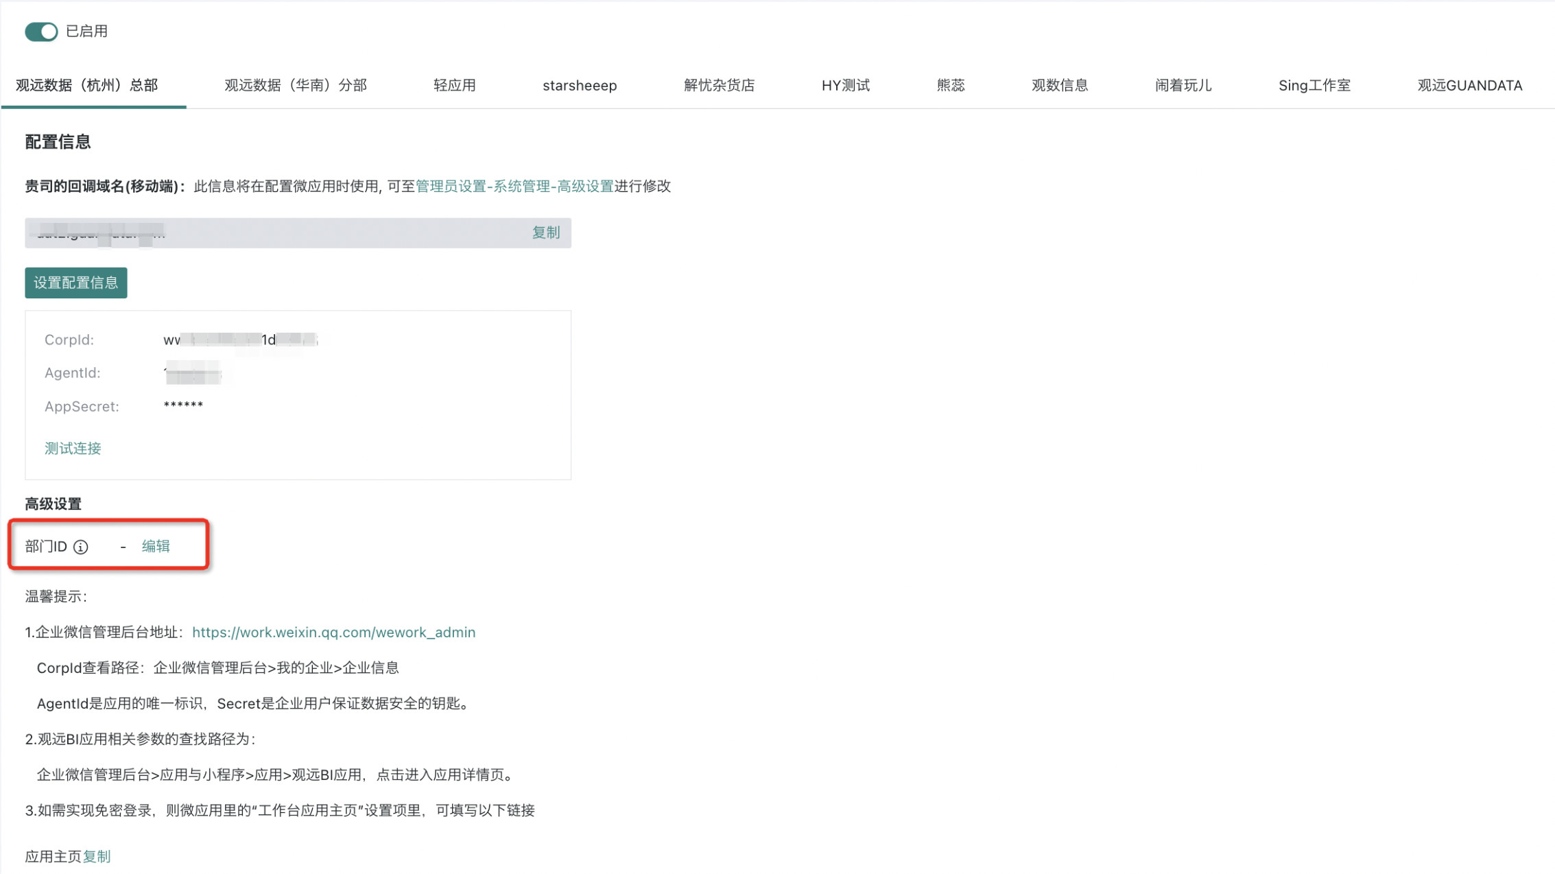Open the 观远GUANDATA tab
The image size is (1555, 874).
click(x=1469, y=85)
